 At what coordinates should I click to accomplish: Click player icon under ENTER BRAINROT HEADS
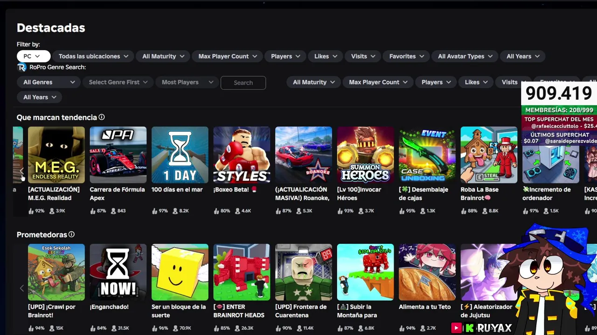tap(238, 328)
